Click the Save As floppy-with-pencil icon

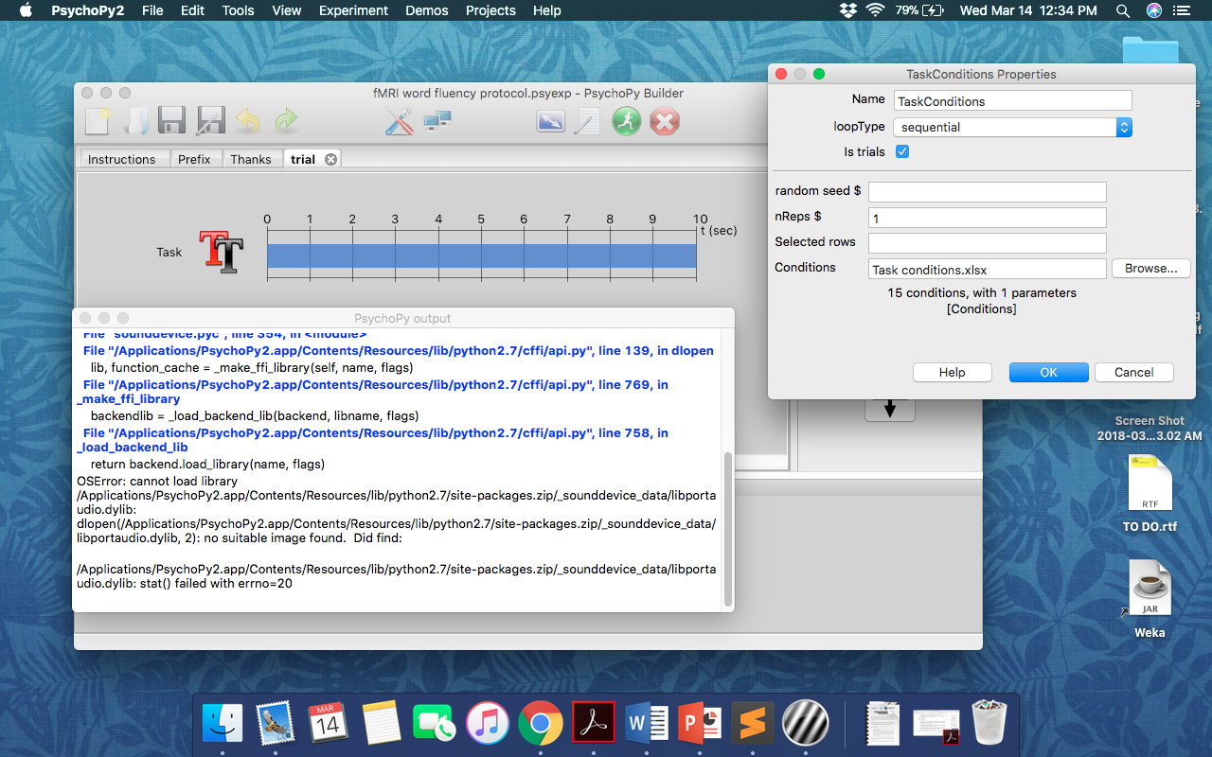pyautogui.click(x=209, y=121)
